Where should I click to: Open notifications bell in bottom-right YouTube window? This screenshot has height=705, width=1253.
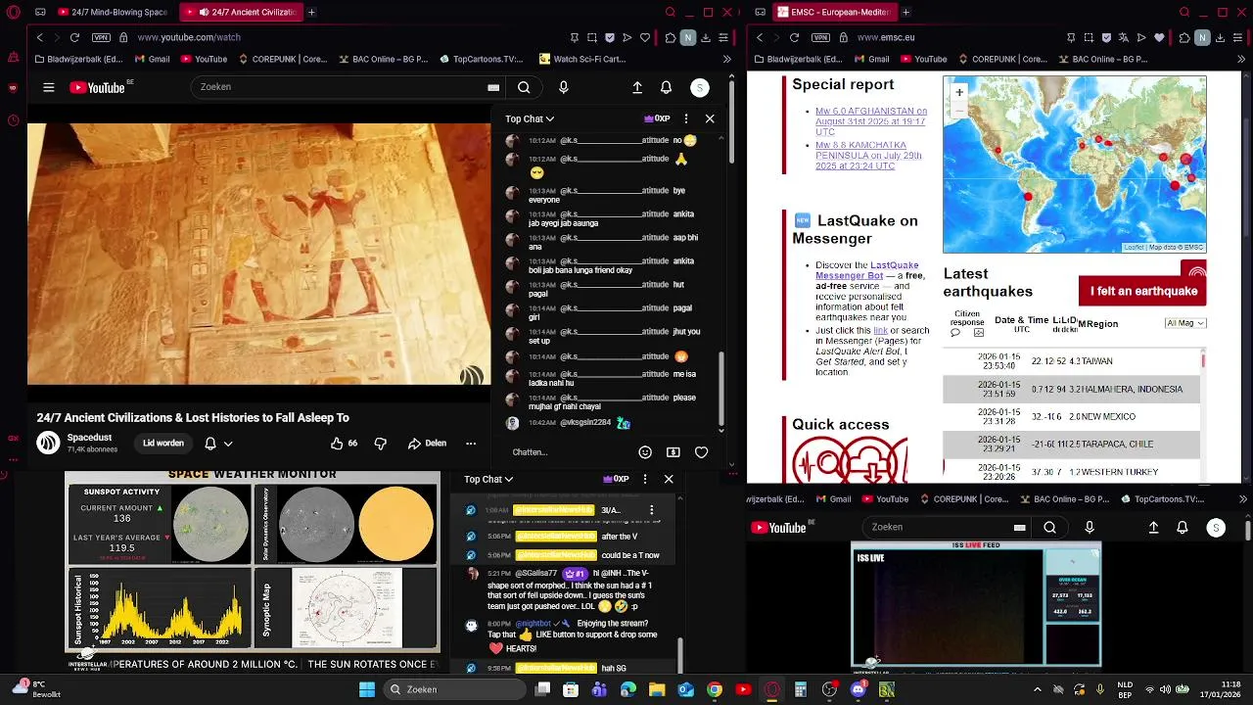click(1183, 527)
